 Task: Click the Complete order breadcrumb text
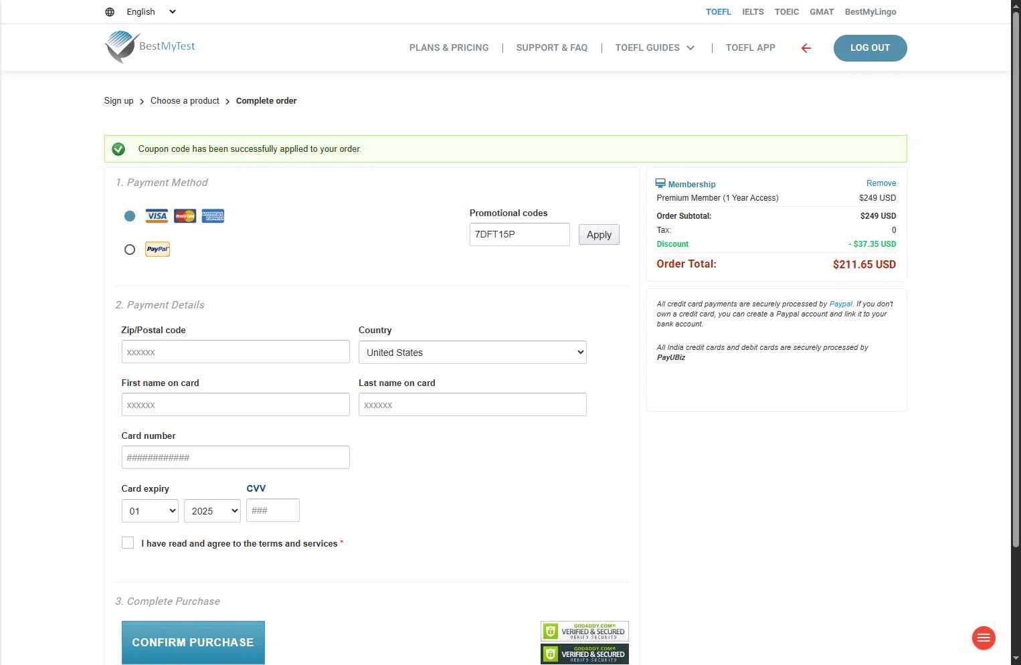pyautogui.click(x=266, y=101)
